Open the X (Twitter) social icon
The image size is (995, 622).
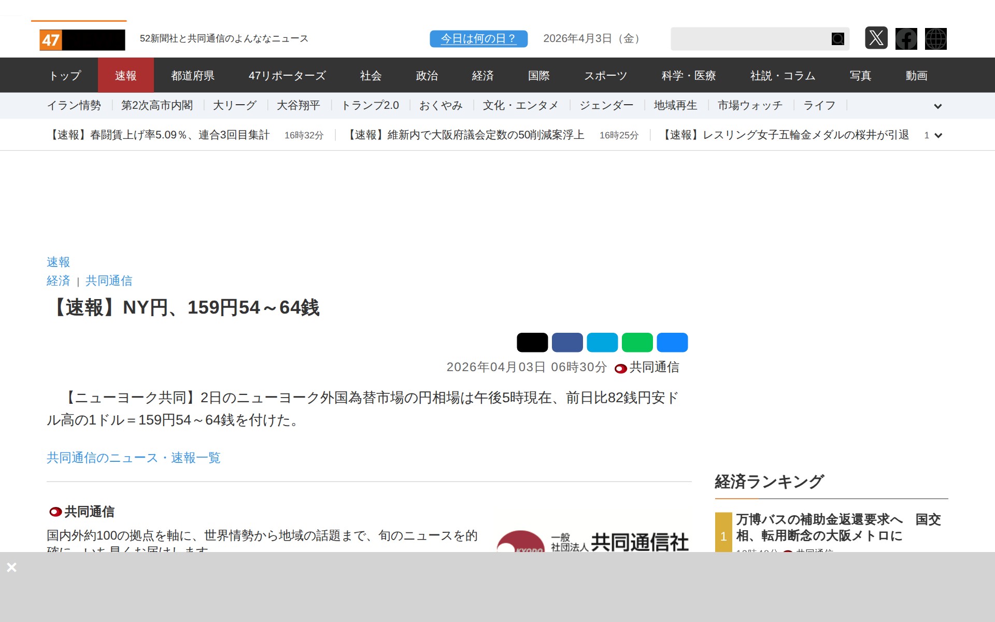point(876,38)
